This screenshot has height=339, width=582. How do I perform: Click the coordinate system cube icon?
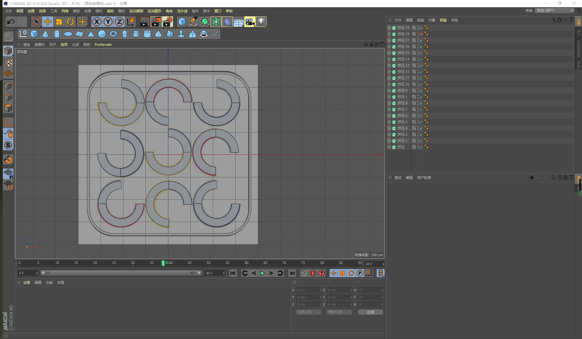pyautogui.click(x=131, y=22)
